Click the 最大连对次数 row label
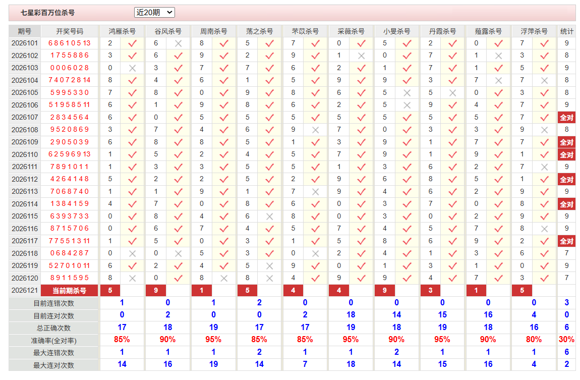The height and width of the screenshot is (380, 580). 53,365
